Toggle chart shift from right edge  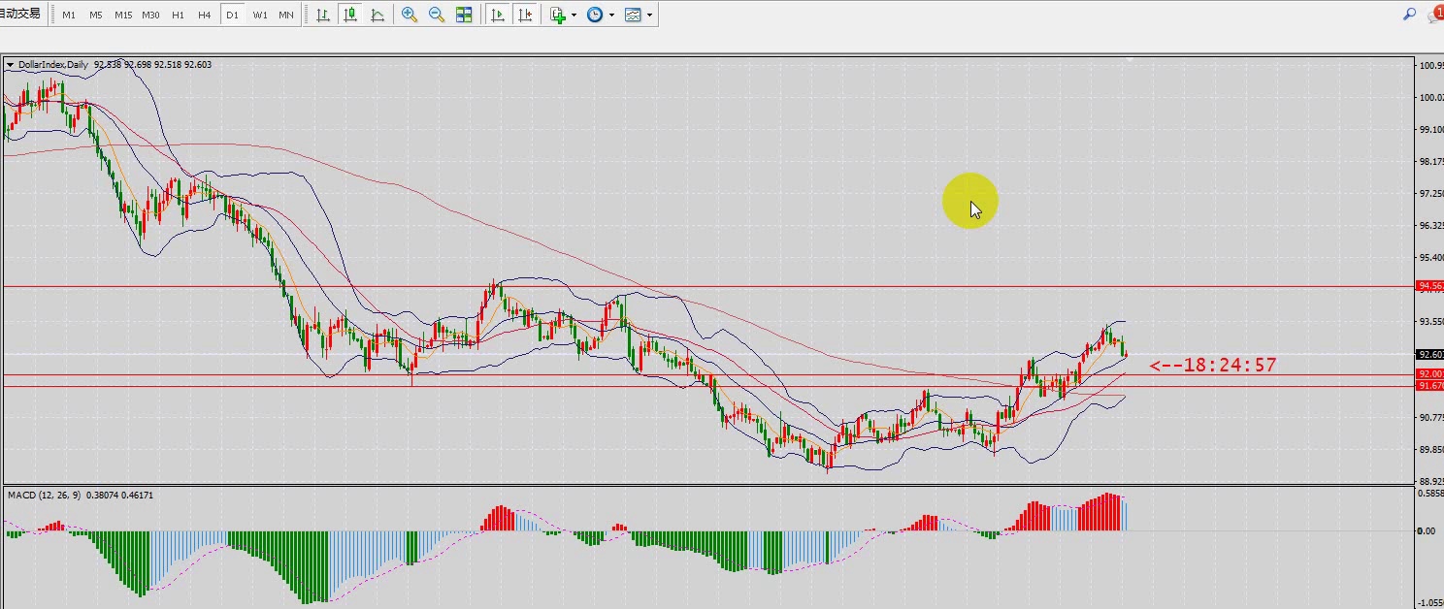pos(525,15)
